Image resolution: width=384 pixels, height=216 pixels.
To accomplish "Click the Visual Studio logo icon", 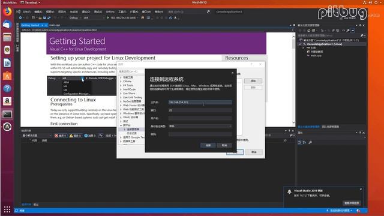I will pos(19,11).
